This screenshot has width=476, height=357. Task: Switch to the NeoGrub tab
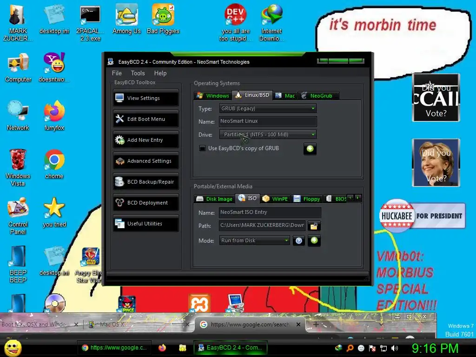[x=318, y=96]
